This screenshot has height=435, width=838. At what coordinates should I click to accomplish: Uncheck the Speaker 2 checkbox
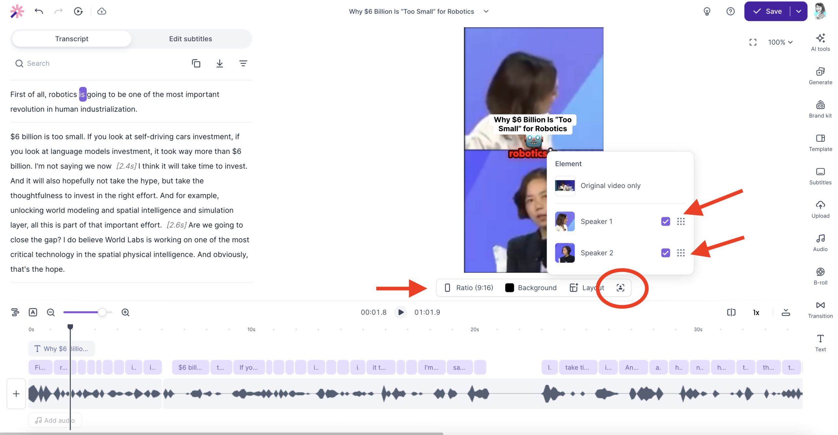665,253
